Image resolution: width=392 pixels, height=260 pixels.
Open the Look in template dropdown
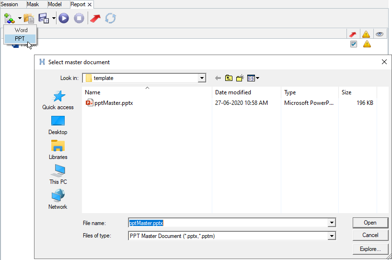click(x=202, y=78)
